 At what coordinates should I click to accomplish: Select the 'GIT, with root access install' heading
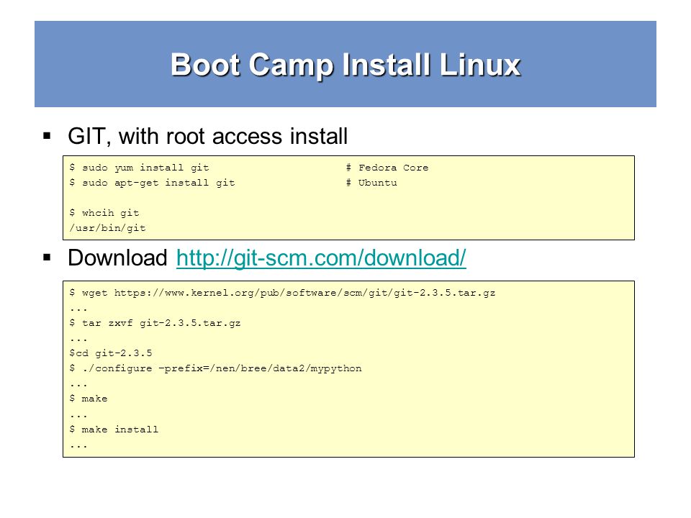tap(207, 136)
